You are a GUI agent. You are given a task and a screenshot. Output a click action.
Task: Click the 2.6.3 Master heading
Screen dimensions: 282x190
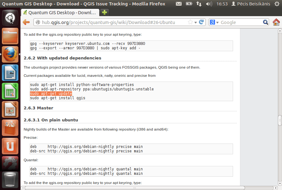coord(39,108)
